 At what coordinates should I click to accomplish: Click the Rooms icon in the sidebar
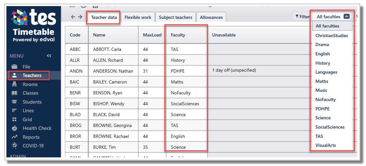coord(14,84)
